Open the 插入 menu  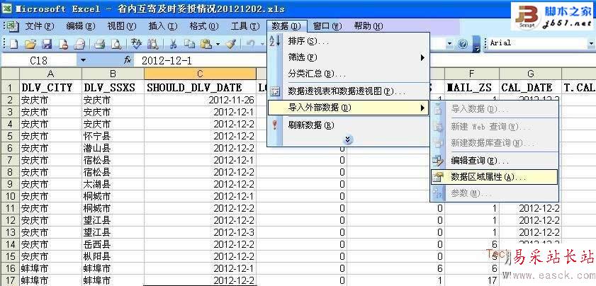163,26
